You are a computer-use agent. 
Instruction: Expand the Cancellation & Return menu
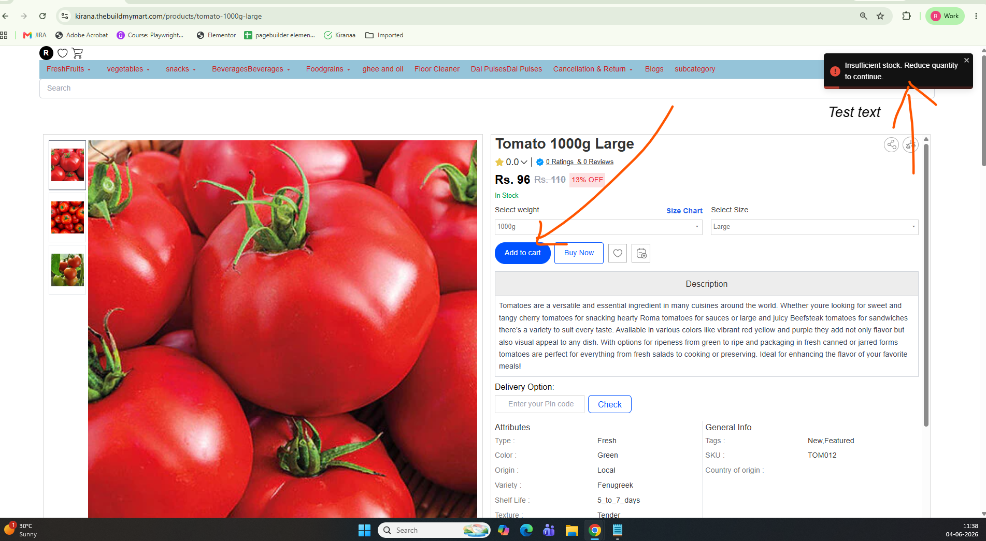(x=593, y=69)
